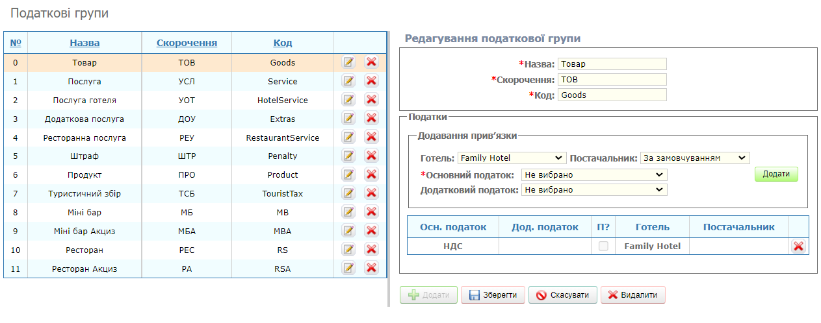Click green Додати binding button

point(776,174)
